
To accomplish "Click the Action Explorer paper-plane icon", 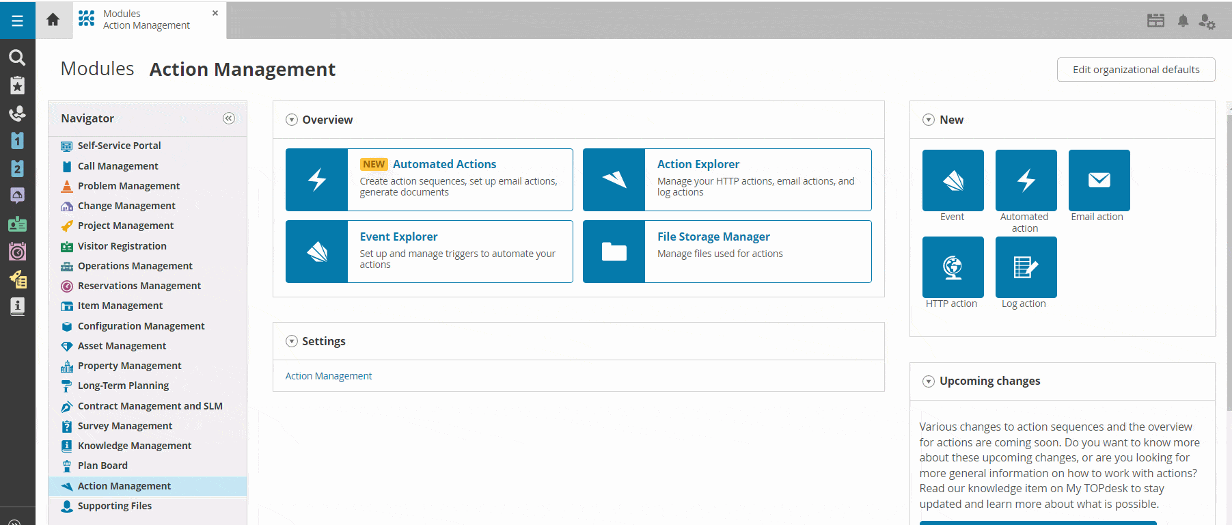I will point(614,180).
